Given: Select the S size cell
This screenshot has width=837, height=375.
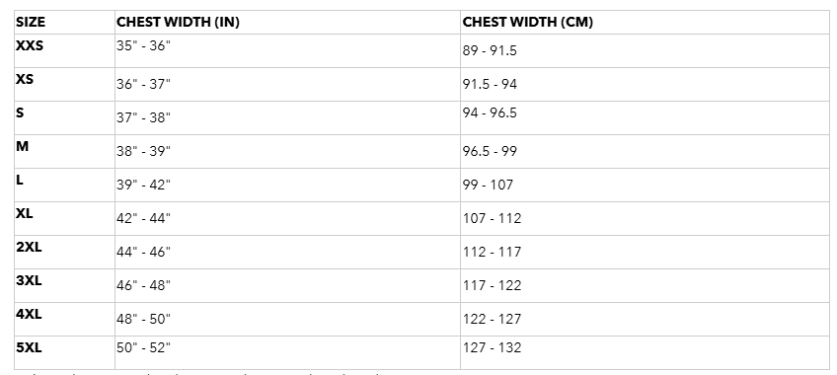Looking at the screenshot, I should click(20, 113).
